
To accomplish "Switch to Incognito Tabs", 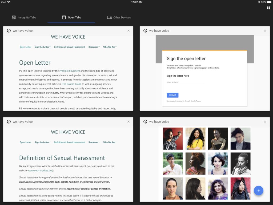I will 24,17.
